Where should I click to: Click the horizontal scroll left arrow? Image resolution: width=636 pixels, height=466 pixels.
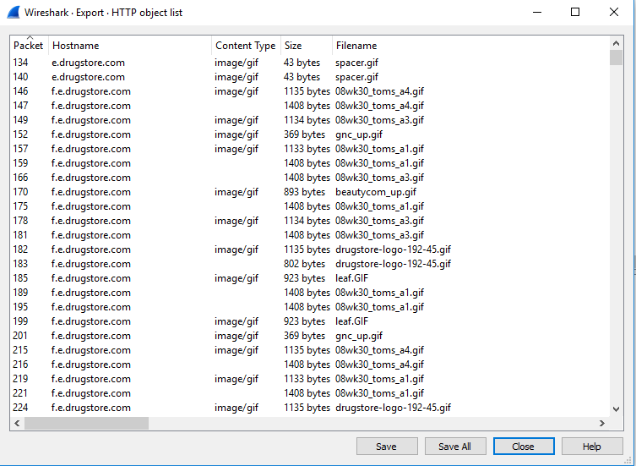[17, 423]
